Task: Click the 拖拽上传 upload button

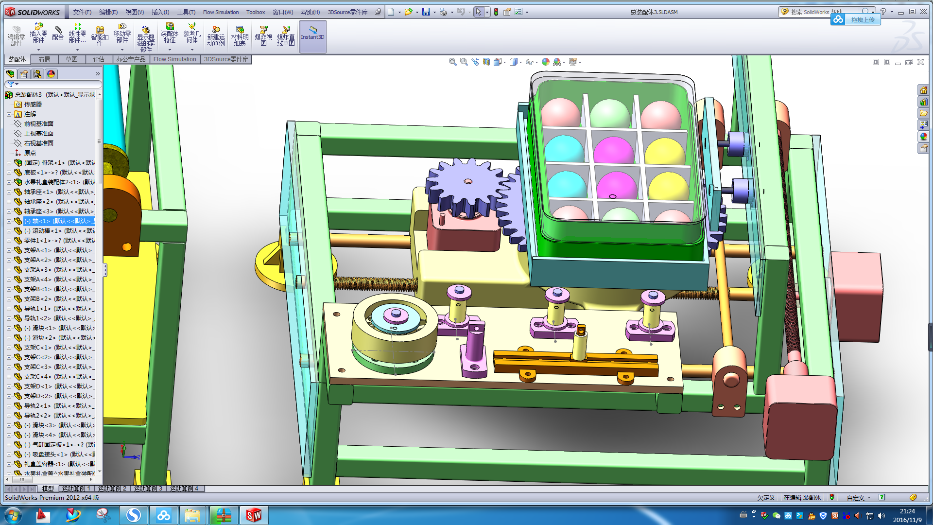Action: (862, 20)
